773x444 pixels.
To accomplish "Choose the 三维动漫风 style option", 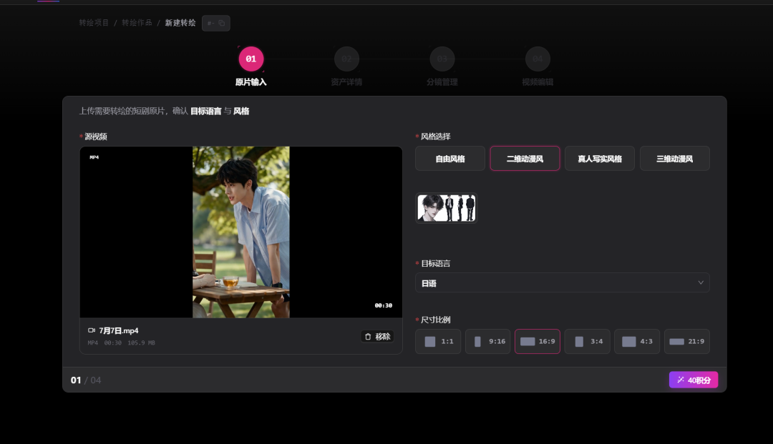I will (x=674, y=159).
